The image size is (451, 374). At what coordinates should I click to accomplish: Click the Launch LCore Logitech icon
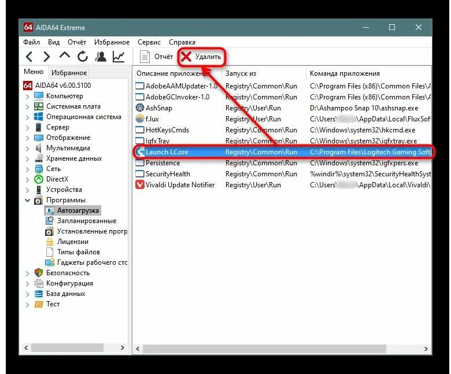coord(140,152)
